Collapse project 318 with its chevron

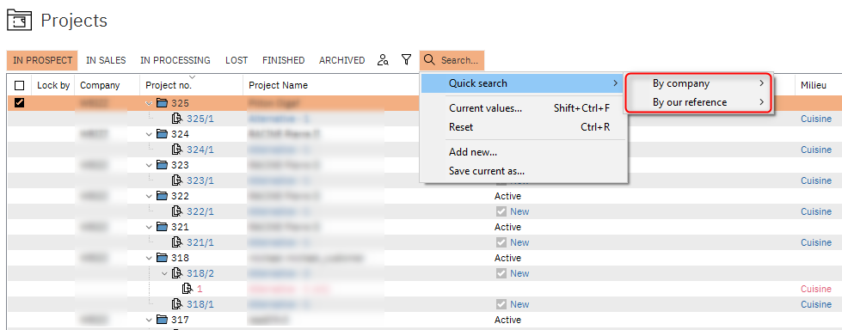coord(149,258)
